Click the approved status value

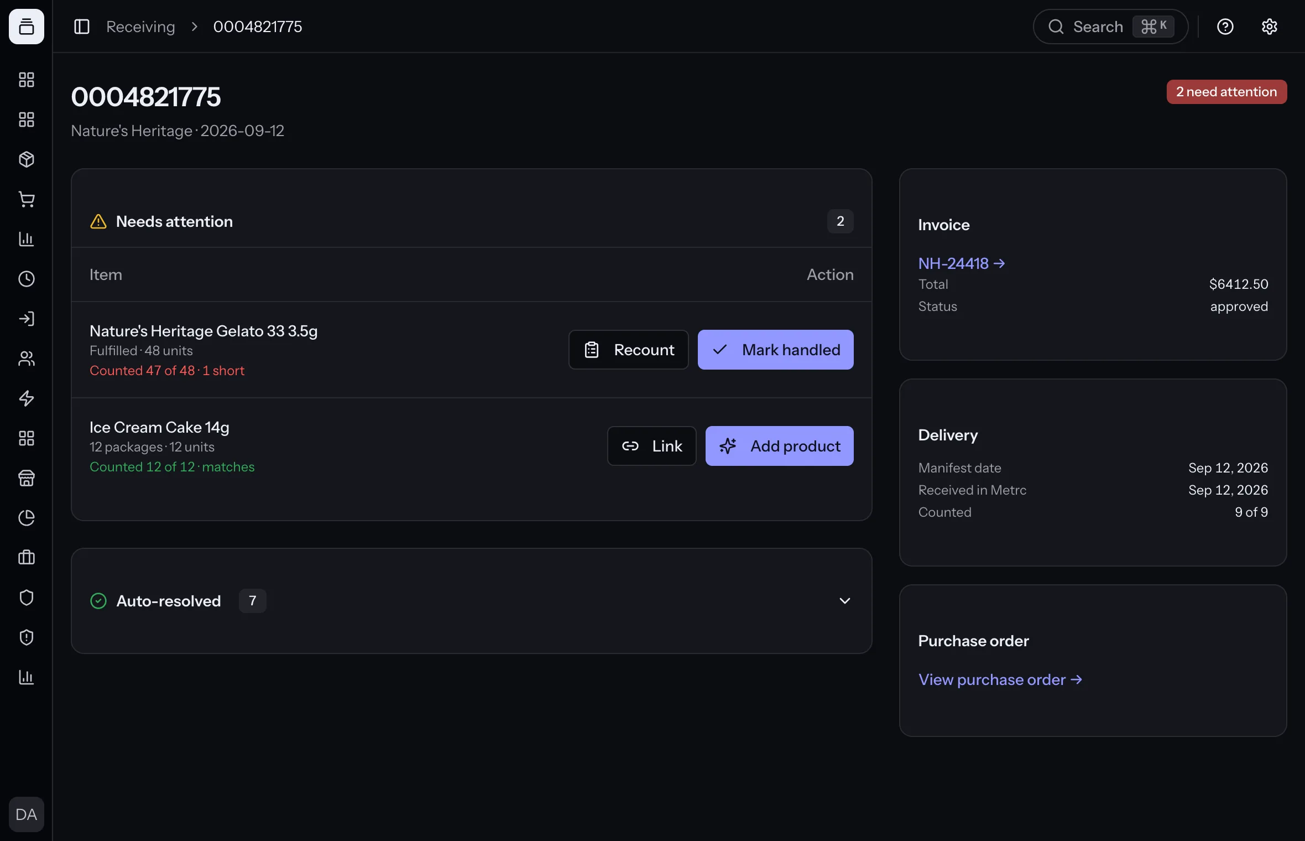click(1239, 307)
